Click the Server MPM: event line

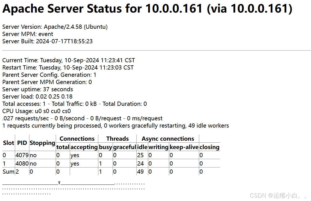point(27,34)
